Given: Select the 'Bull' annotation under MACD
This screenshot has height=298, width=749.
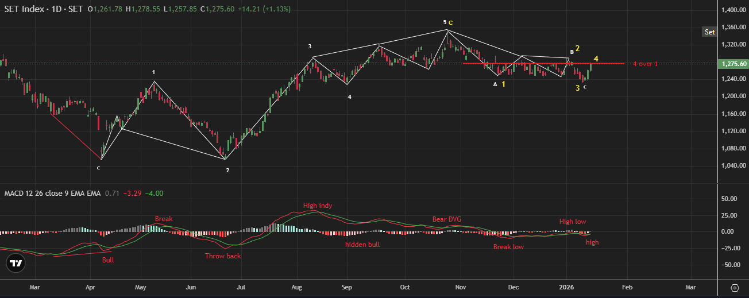Looking at the screenshot, I should (x=108, y=260).
